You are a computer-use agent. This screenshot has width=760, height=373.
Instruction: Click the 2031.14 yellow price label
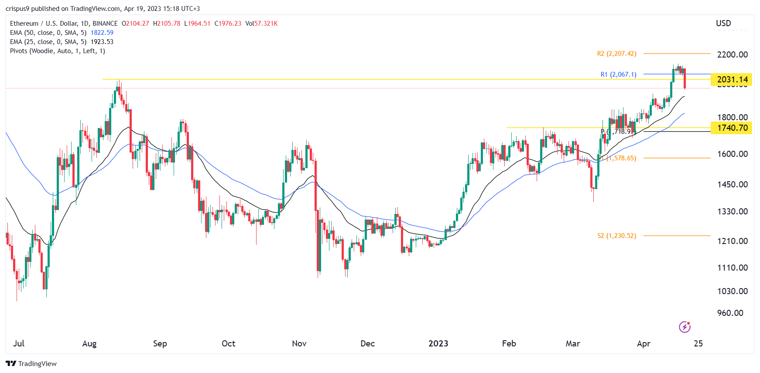732,79
